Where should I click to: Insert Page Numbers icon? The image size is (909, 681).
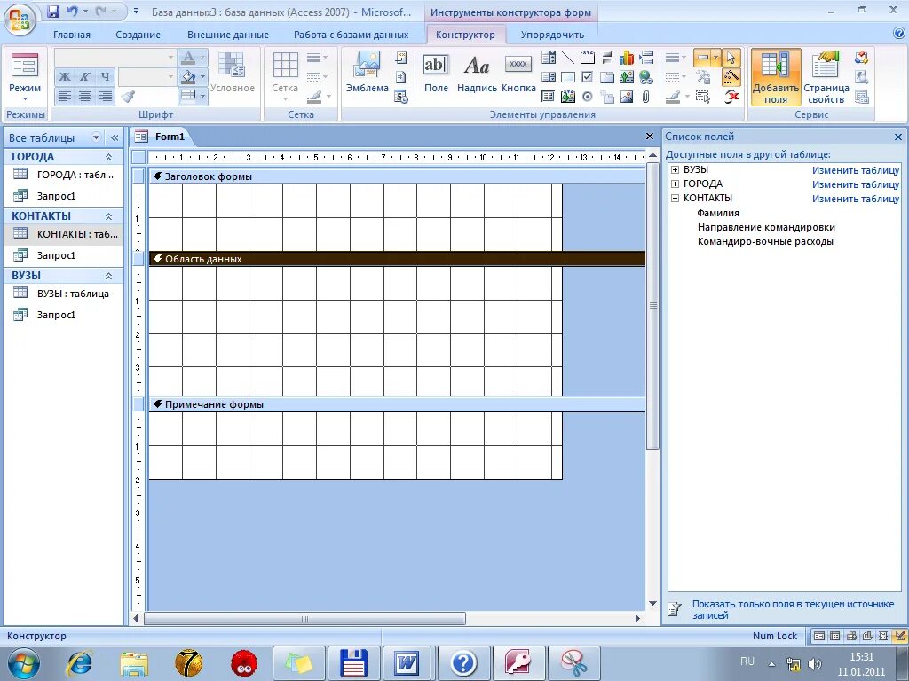click(401, 77)
